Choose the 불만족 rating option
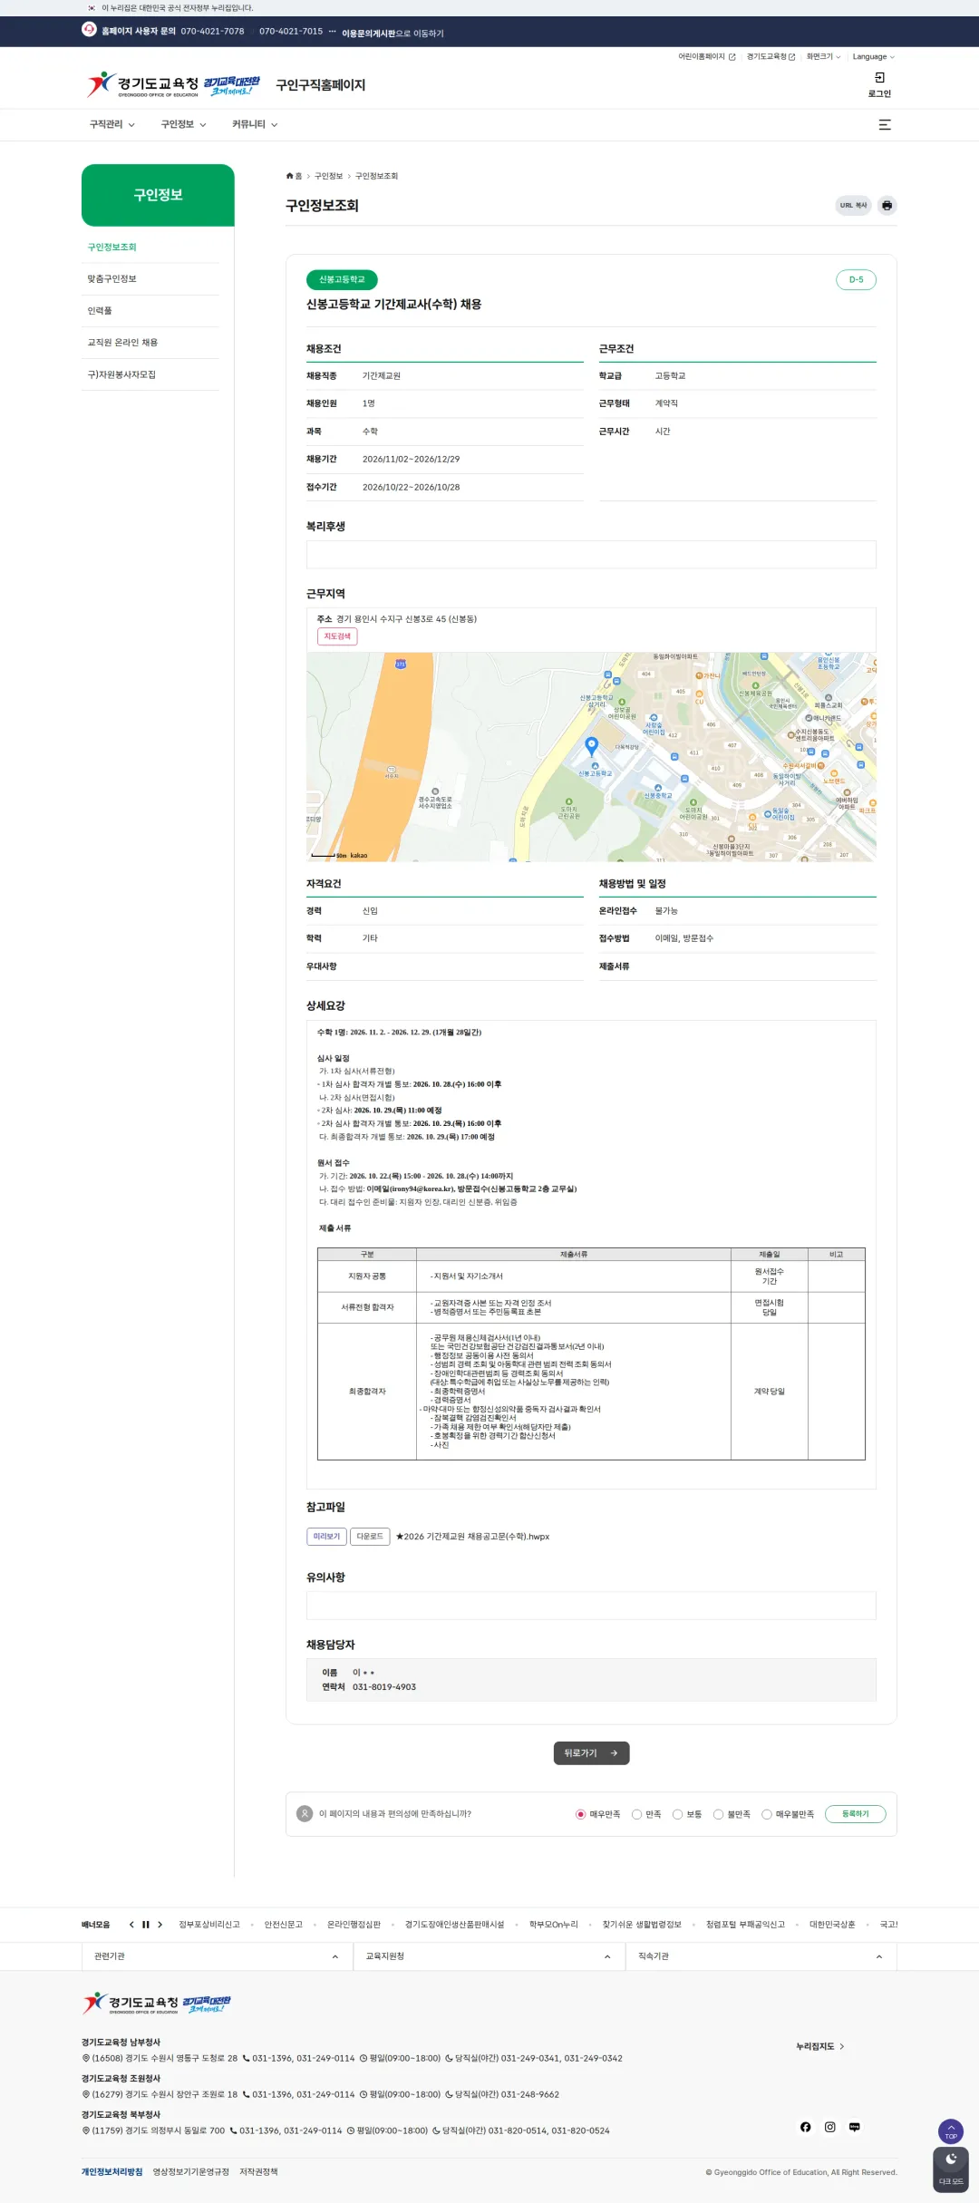 (x=718, y=1814)
